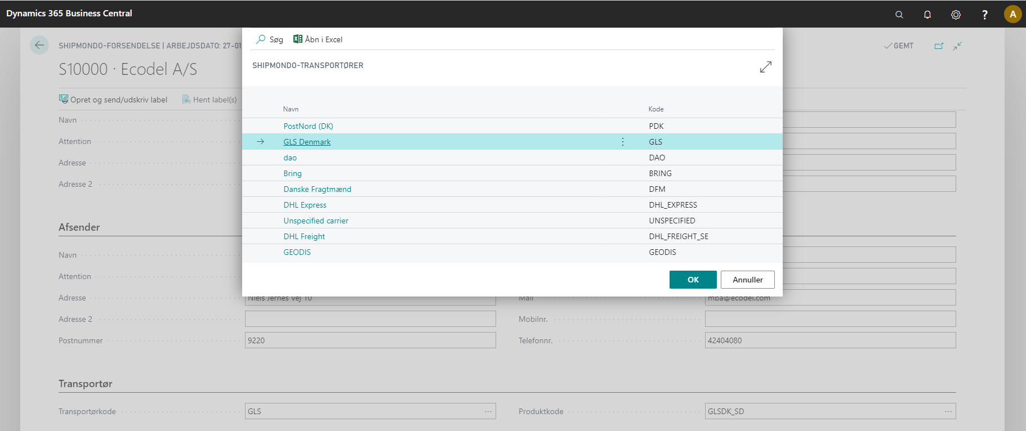This screenshot has height=431, width=1026.
Task: Click the Postnummer field with 9220
Action: (371, 340)
